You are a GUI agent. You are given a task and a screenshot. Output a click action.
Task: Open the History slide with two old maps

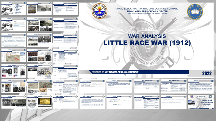click(40, 86)
